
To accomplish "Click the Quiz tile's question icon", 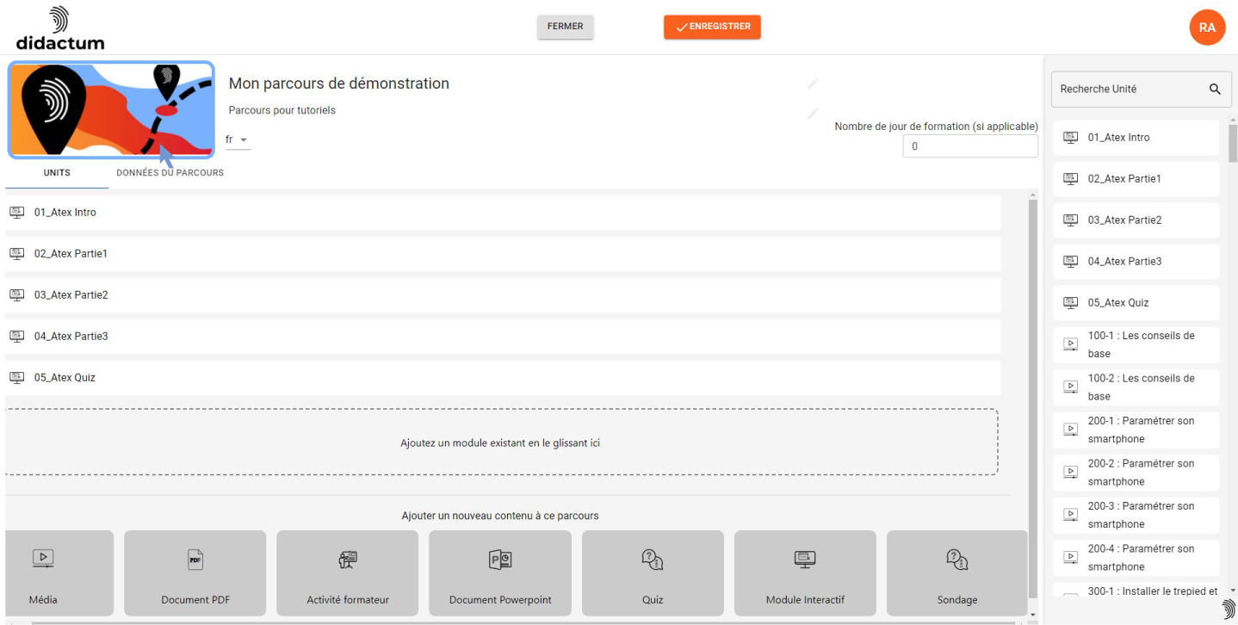I will point(653,560).
